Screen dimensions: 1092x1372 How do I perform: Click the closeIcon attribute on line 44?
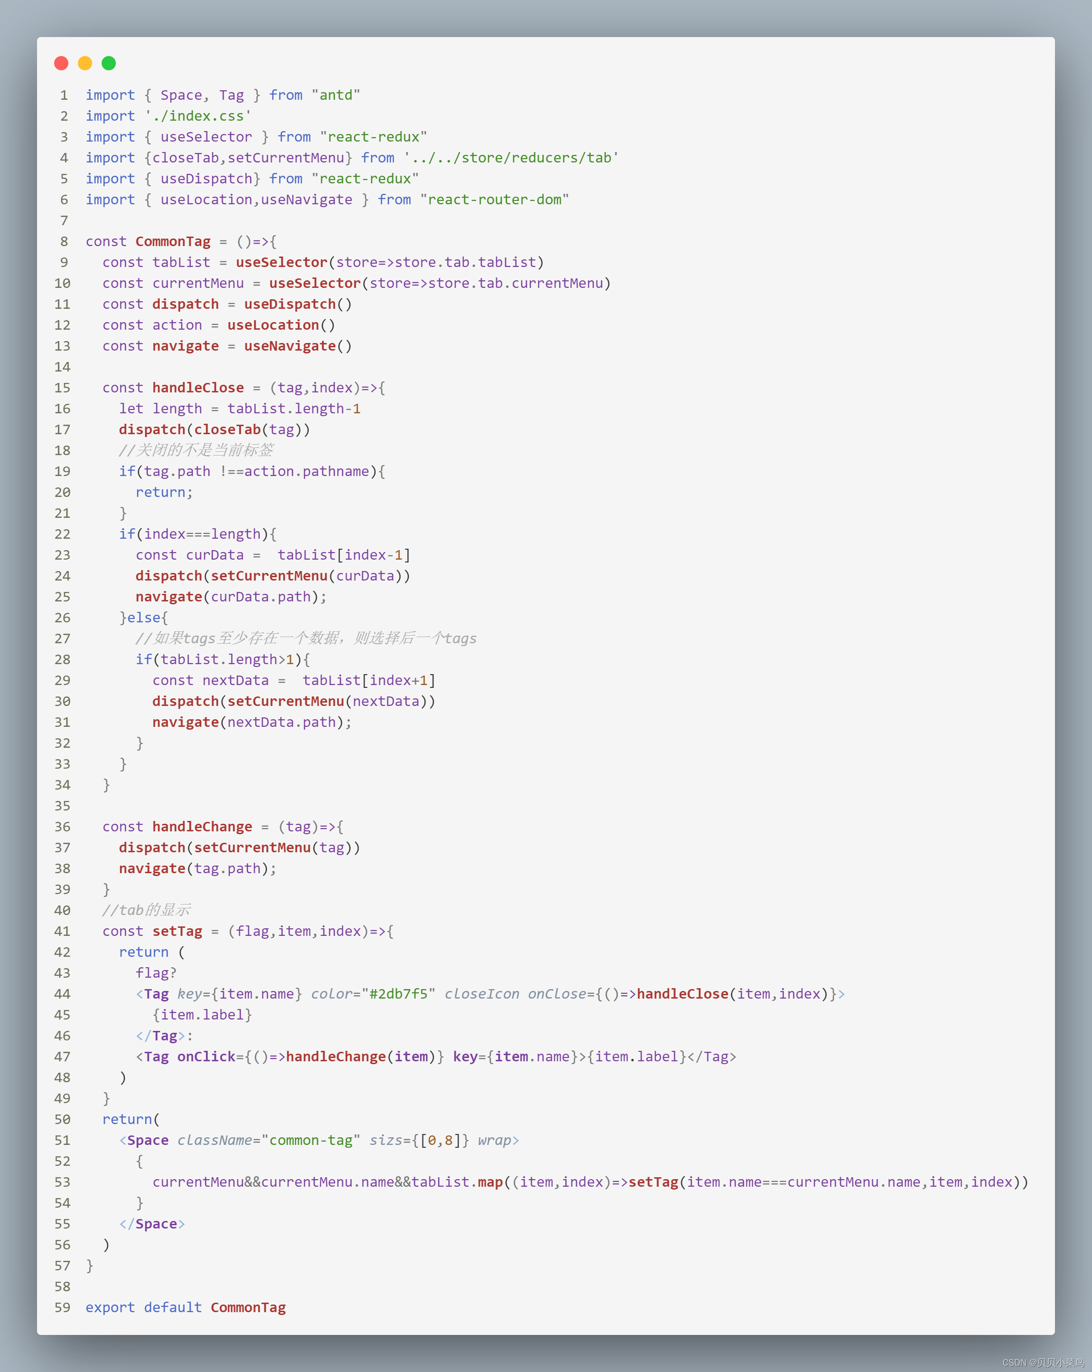pyautogui.click(x=481, y=994)
